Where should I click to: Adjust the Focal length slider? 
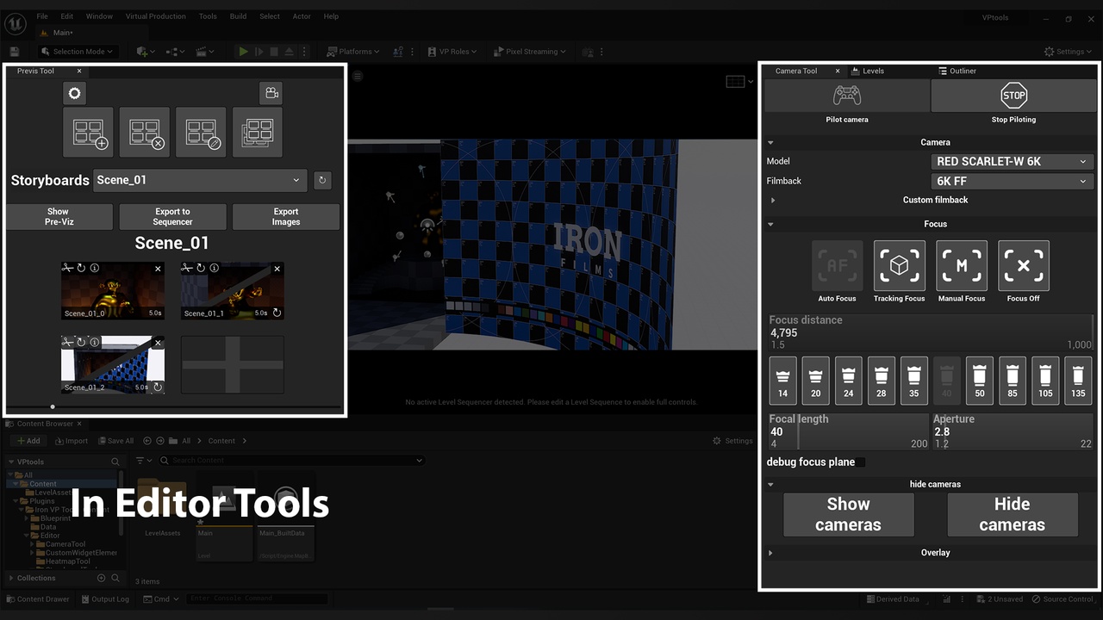click(x=849, y=431)
